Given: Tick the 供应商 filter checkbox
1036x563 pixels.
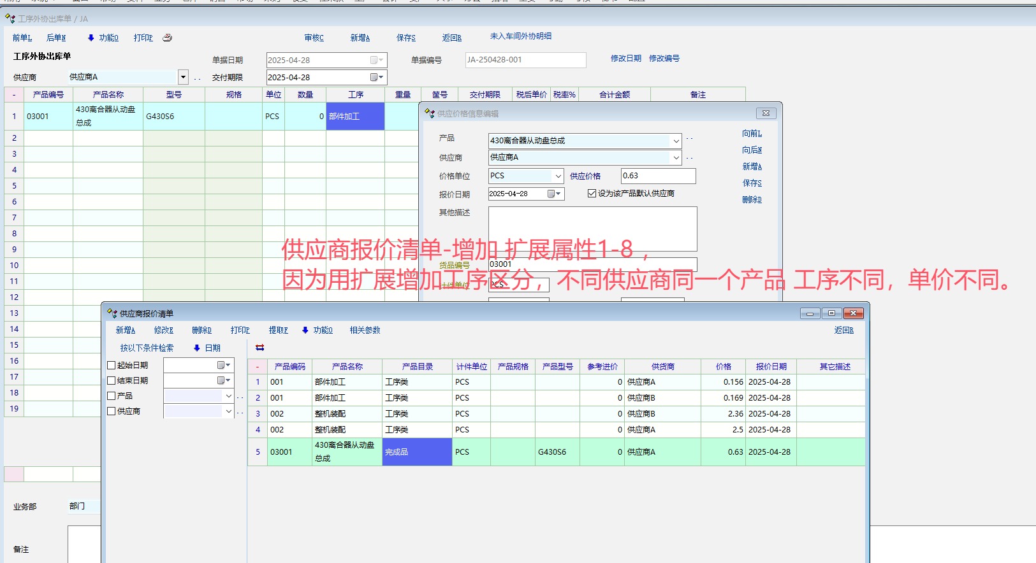Looking at the screenshot, I should (x=112, y=411).
